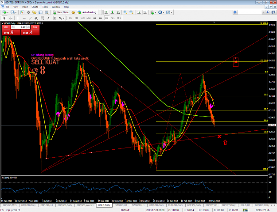Select the text 'A' drawing tool
Screen dimensions: 277x212
tap(48, 18)
